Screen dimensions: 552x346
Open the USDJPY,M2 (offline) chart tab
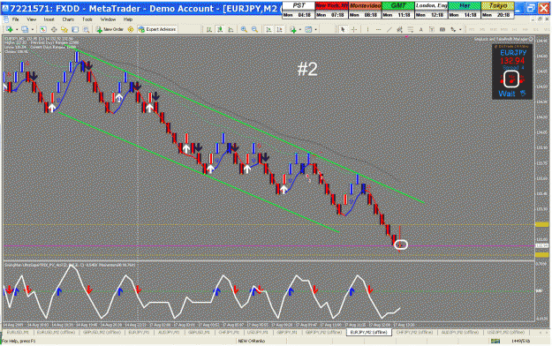[x=505, y=332]
